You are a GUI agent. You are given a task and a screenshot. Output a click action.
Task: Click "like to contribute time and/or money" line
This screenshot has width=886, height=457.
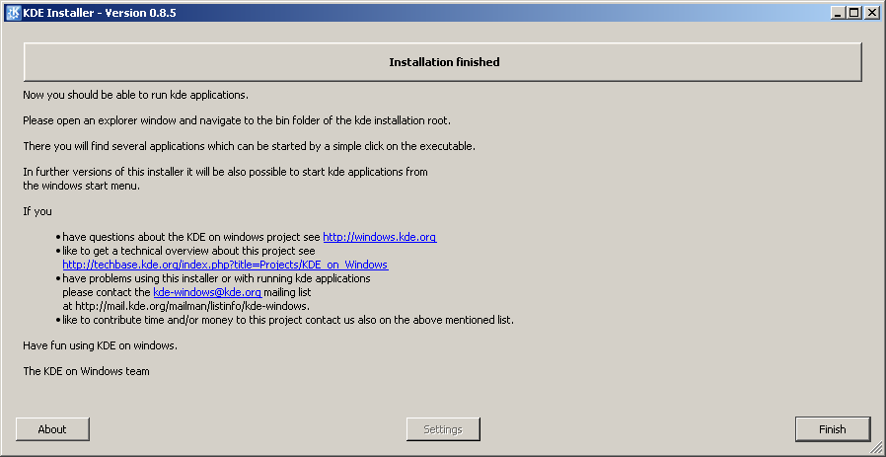288,320
